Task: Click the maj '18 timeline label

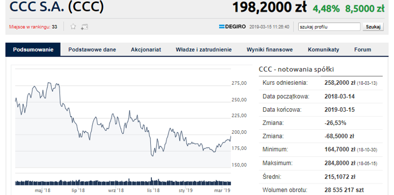Action: pos(43,190)
